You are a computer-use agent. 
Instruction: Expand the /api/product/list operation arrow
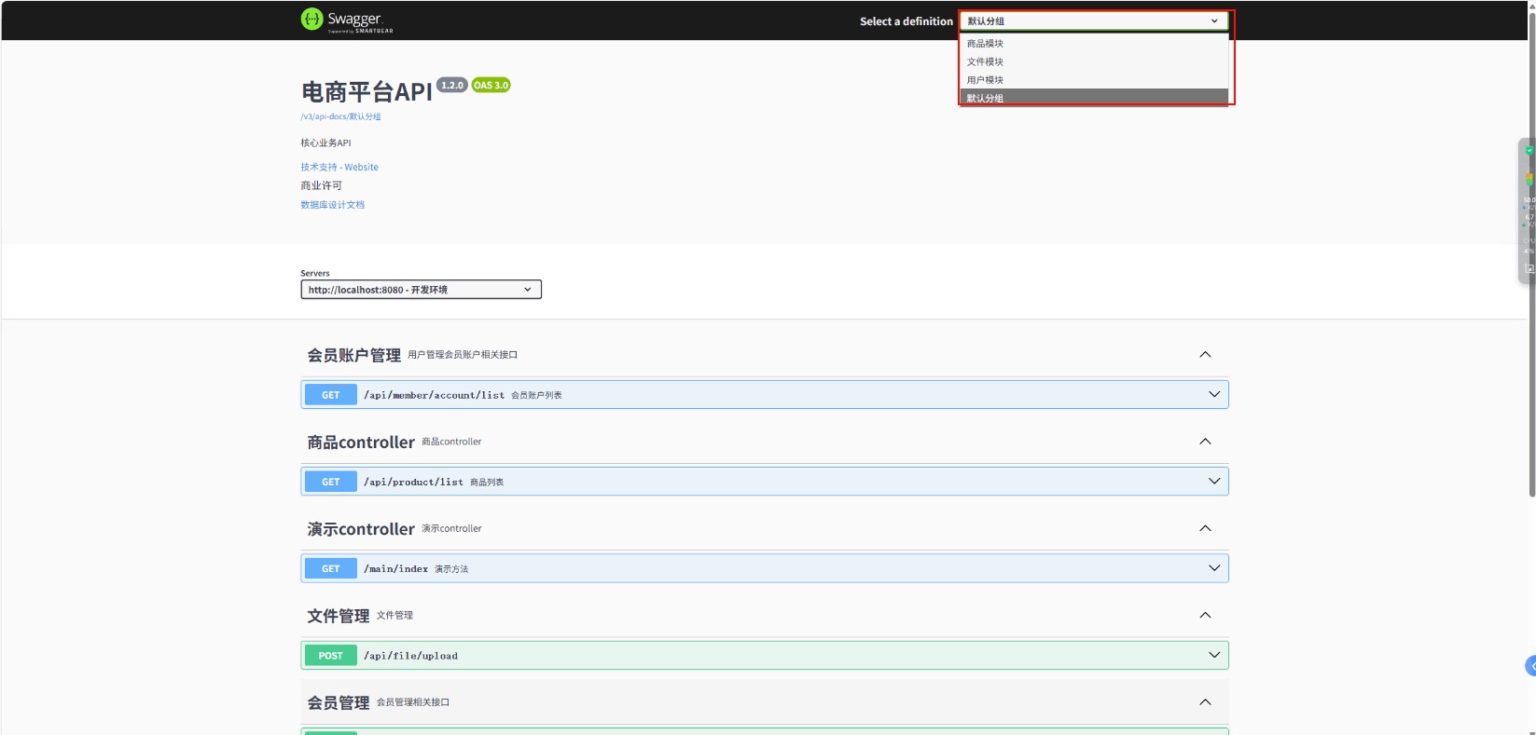point(1214,482)
